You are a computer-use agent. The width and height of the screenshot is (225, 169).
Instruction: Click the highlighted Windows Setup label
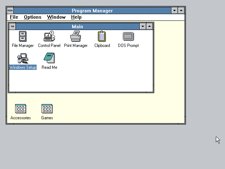point(23,67)
